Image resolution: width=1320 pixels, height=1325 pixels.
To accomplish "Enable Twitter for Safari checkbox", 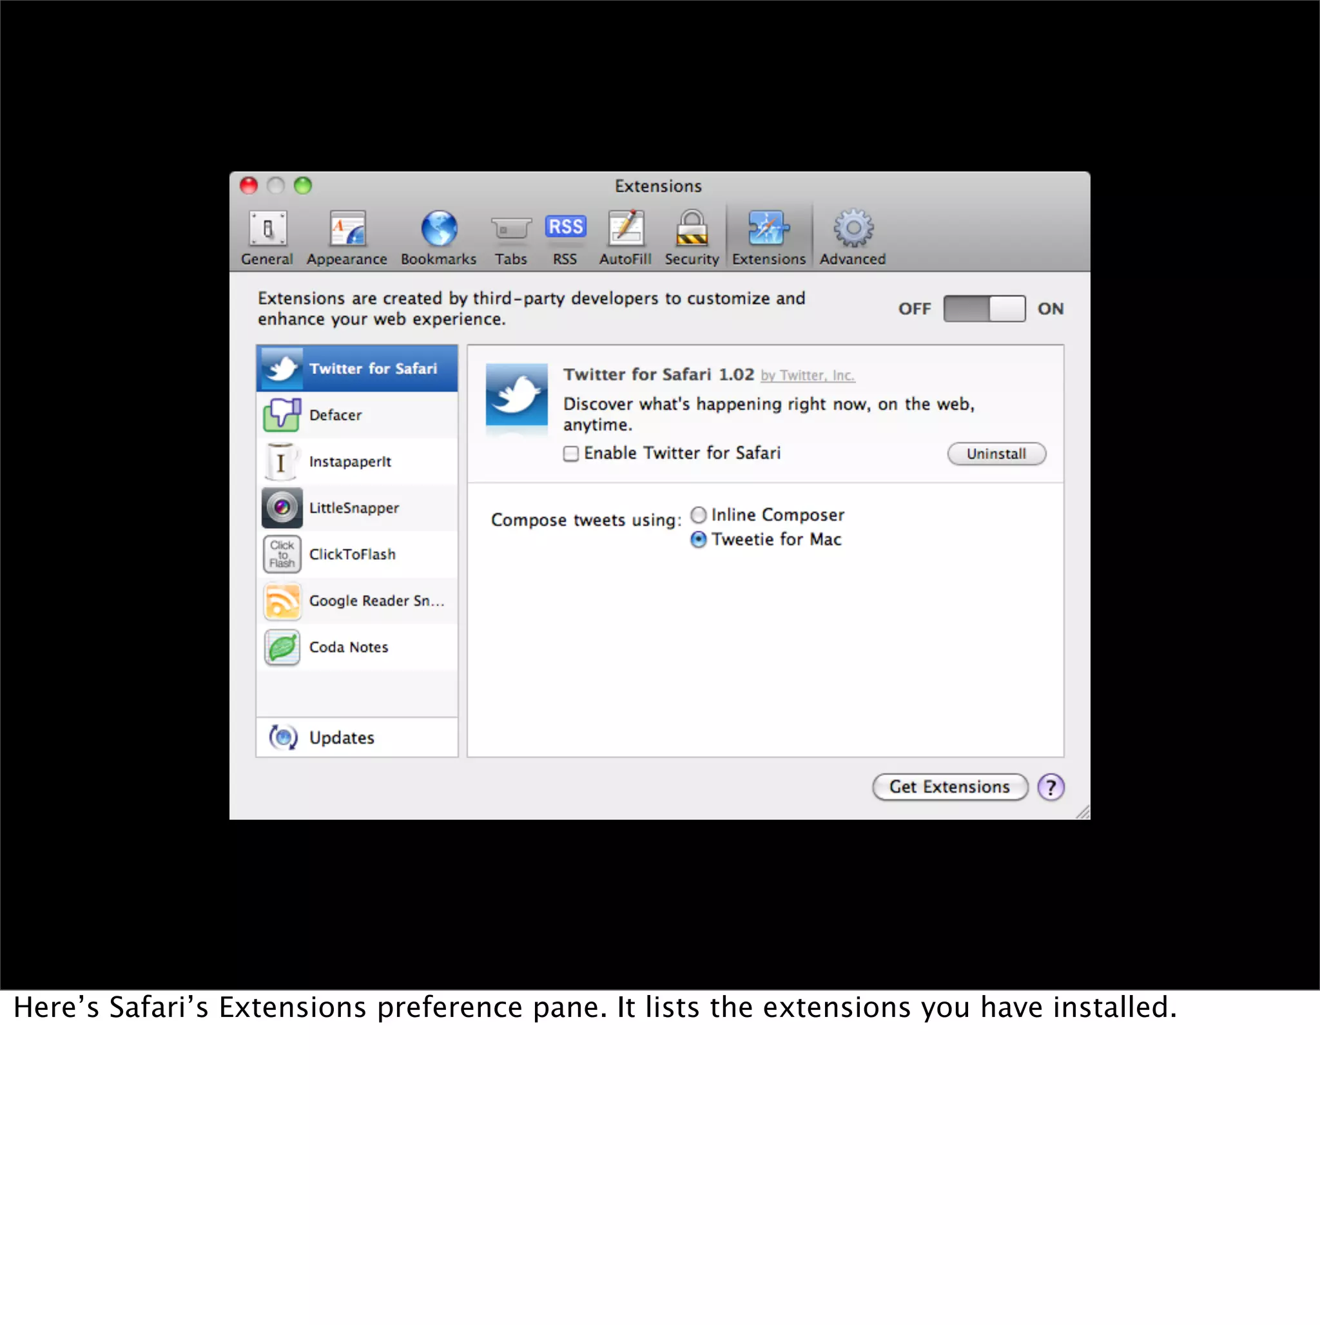I will [x=571, y=453].
